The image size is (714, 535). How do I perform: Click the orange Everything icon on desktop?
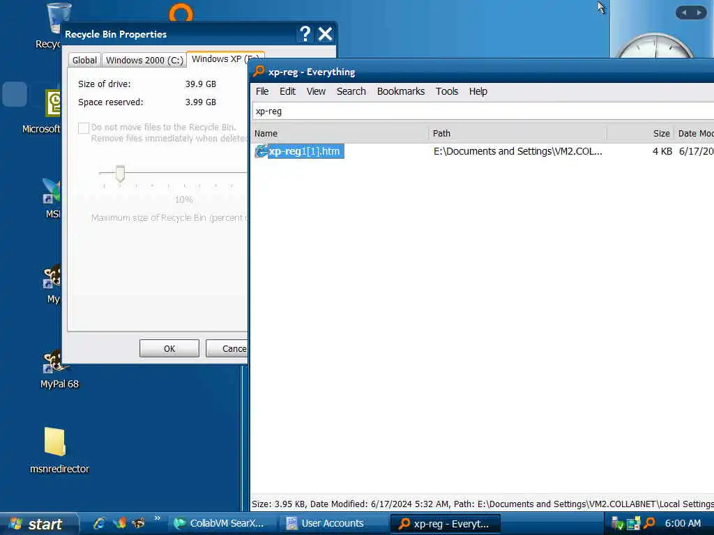coord(181,13)
